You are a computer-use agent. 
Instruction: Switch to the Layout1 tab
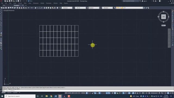tap(9, 93)
